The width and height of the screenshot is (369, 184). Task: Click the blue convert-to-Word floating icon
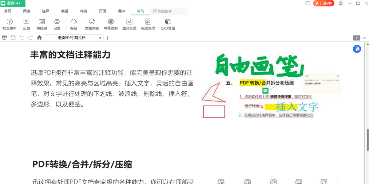pyautogui.click(x=357, y=49)
